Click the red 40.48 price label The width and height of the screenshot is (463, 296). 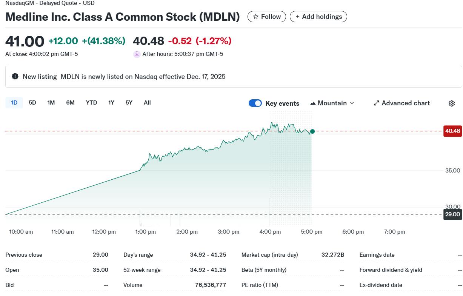coord(452,131)
